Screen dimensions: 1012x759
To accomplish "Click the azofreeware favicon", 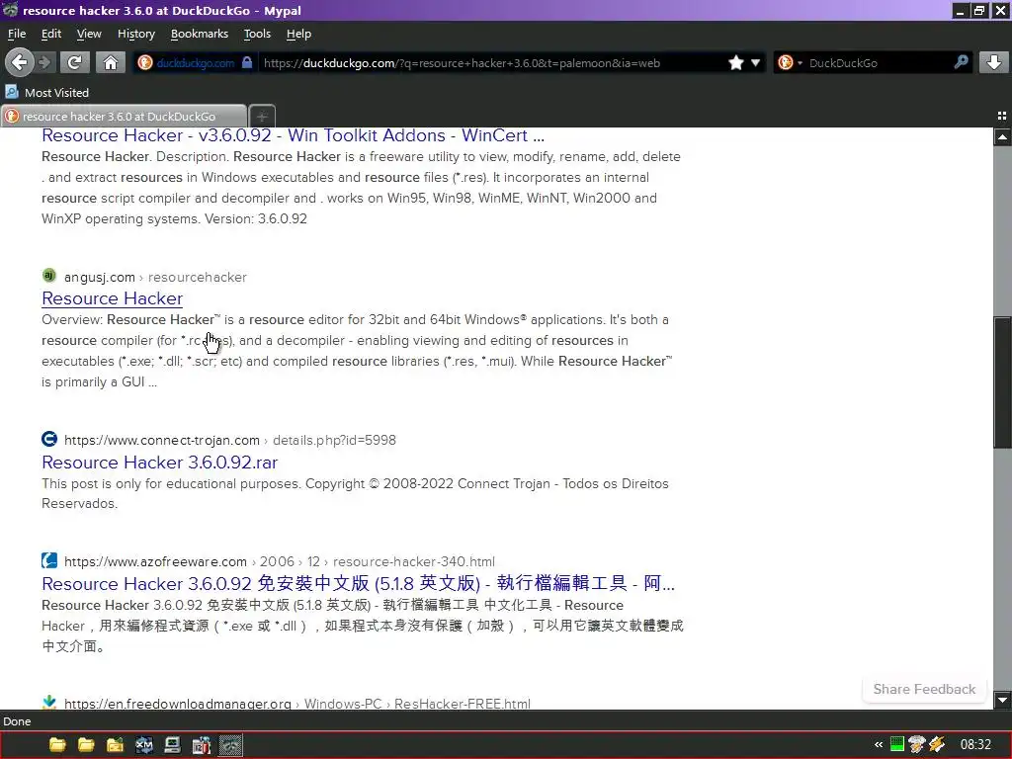I will click(49, 560).
